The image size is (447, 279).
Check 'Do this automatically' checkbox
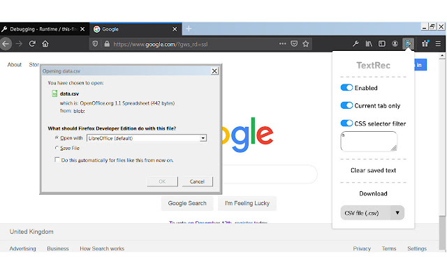point(57,160)
